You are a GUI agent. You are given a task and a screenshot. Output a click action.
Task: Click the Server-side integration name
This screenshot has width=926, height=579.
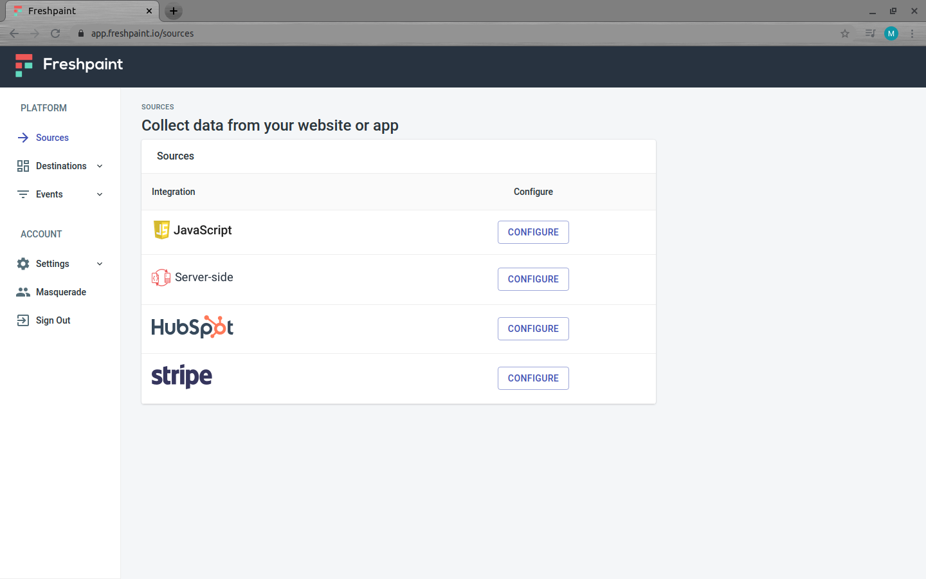[x=204, y=277]
